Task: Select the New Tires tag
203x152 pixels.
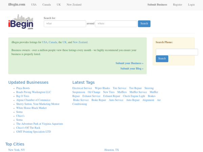Action: 109,92
